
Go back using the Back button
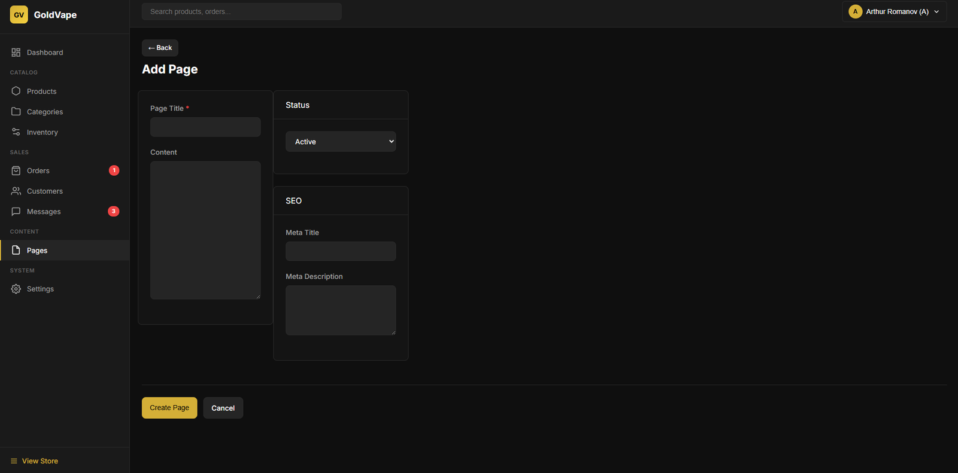pyautogui.click(x=160, y=48)
